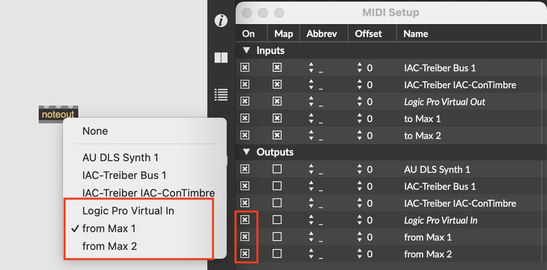Toggle On for to Max 1
Screen dimensions: 547x270
tap(244, 118)
